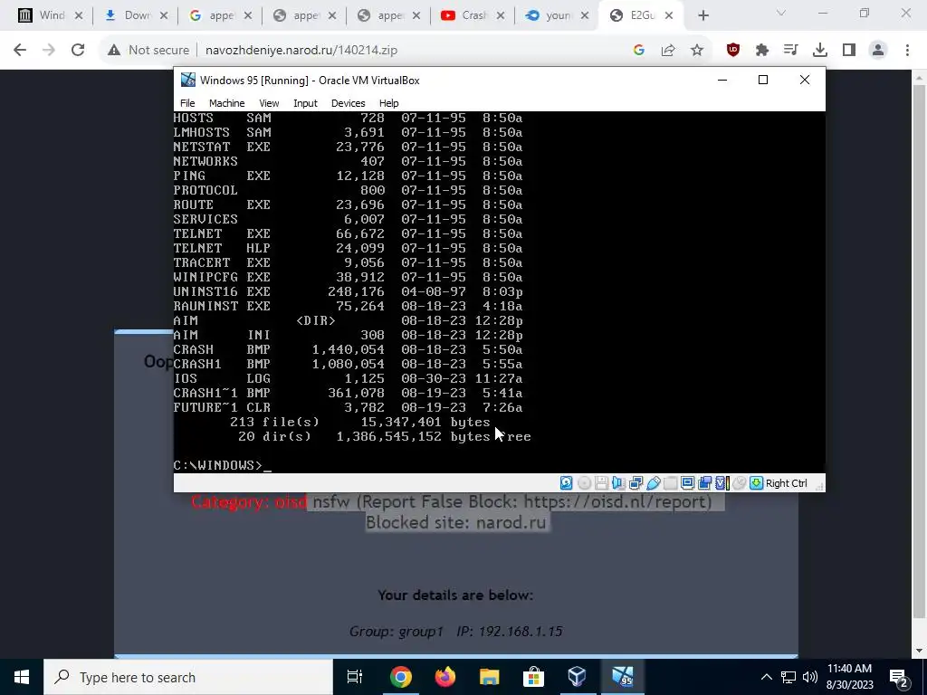Click the Type here to search box
Screen dimensions: 927x695
188,677
